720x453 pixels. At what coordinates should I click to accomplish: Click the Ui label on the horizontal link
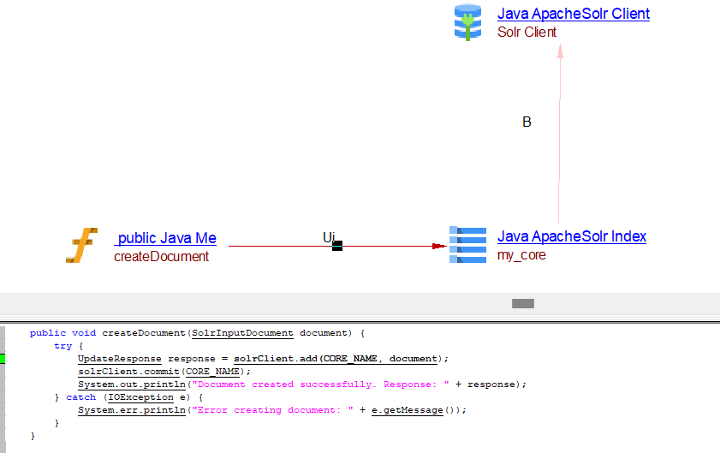point(328,236)
